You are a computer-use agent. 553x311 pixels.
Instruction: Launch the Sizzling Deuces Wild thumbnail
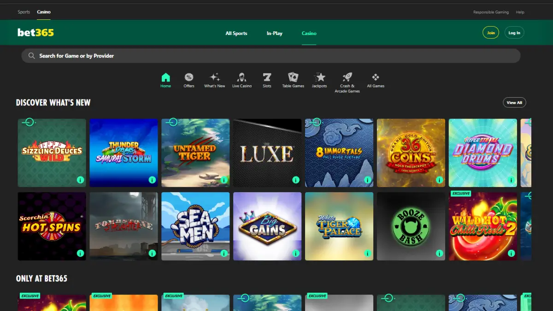[52, 153]
